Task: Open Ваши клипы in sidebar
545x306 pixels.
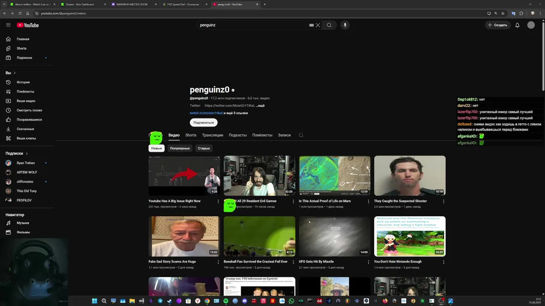Action: 26,139
